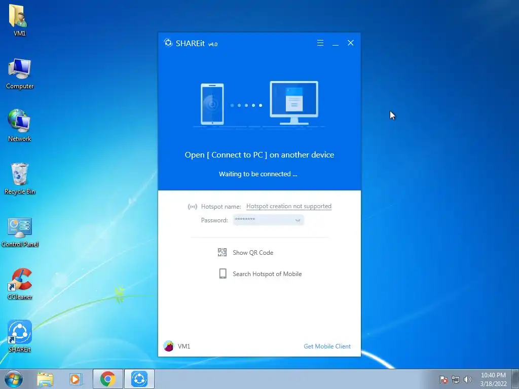
Task: Click the QR code icon
Action: click(222, 252)
